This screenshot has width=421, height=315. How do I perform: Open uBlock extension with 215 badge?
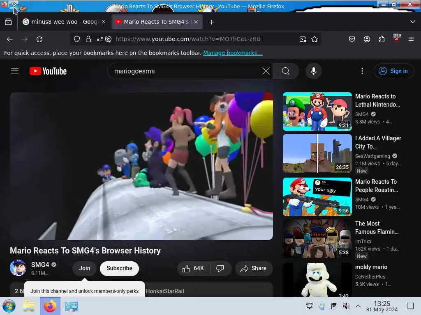[x=397, y=38]
